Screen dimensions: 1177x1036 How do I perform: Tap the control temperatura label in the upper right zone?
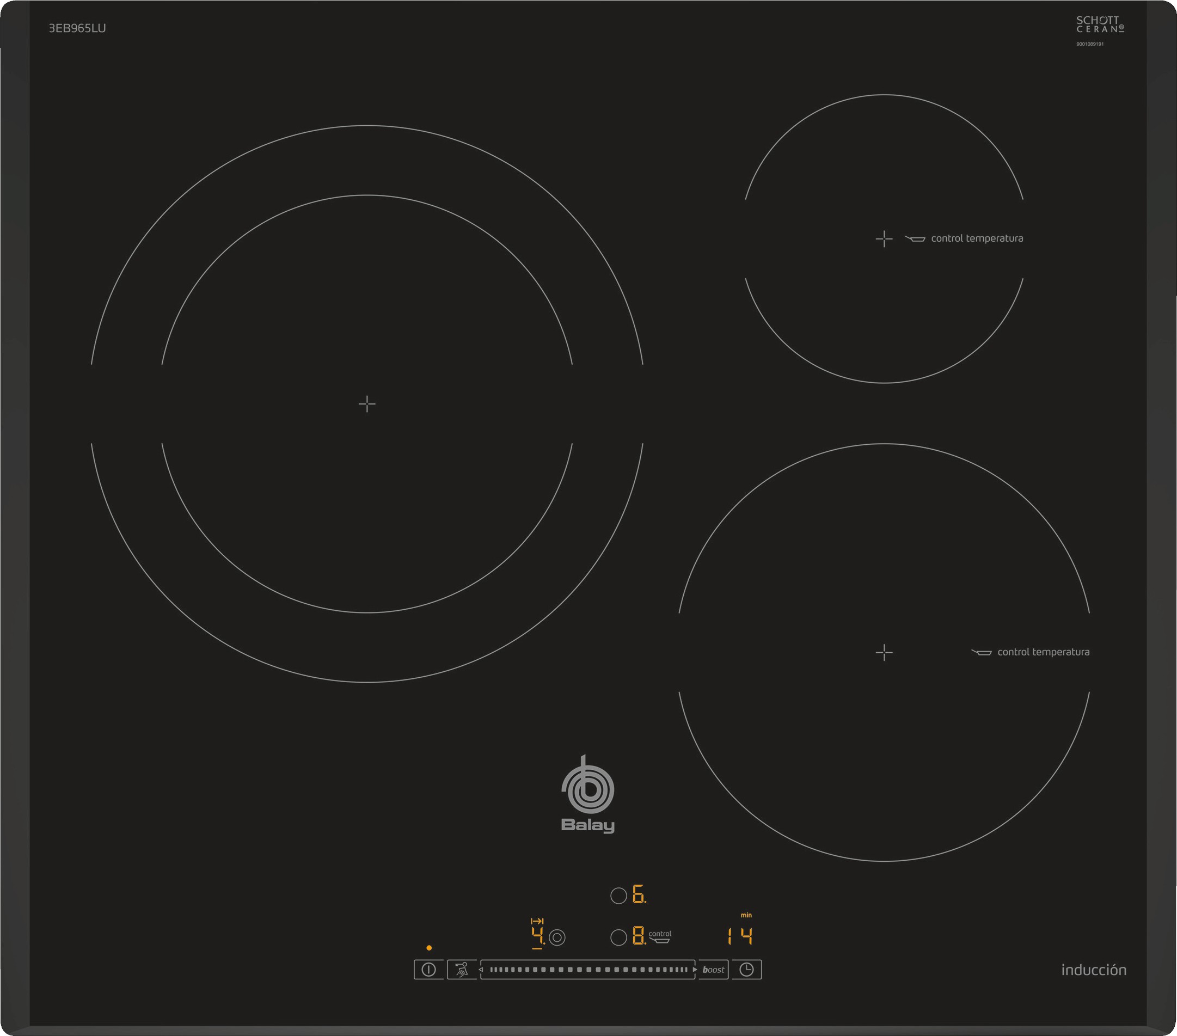pyautogui.click(x=977, y=238)
